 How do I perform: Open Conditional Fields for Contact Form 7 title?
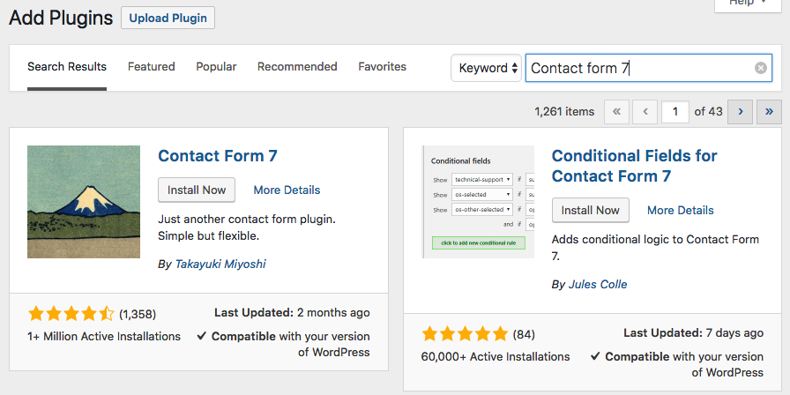click(x=634, y=166)
